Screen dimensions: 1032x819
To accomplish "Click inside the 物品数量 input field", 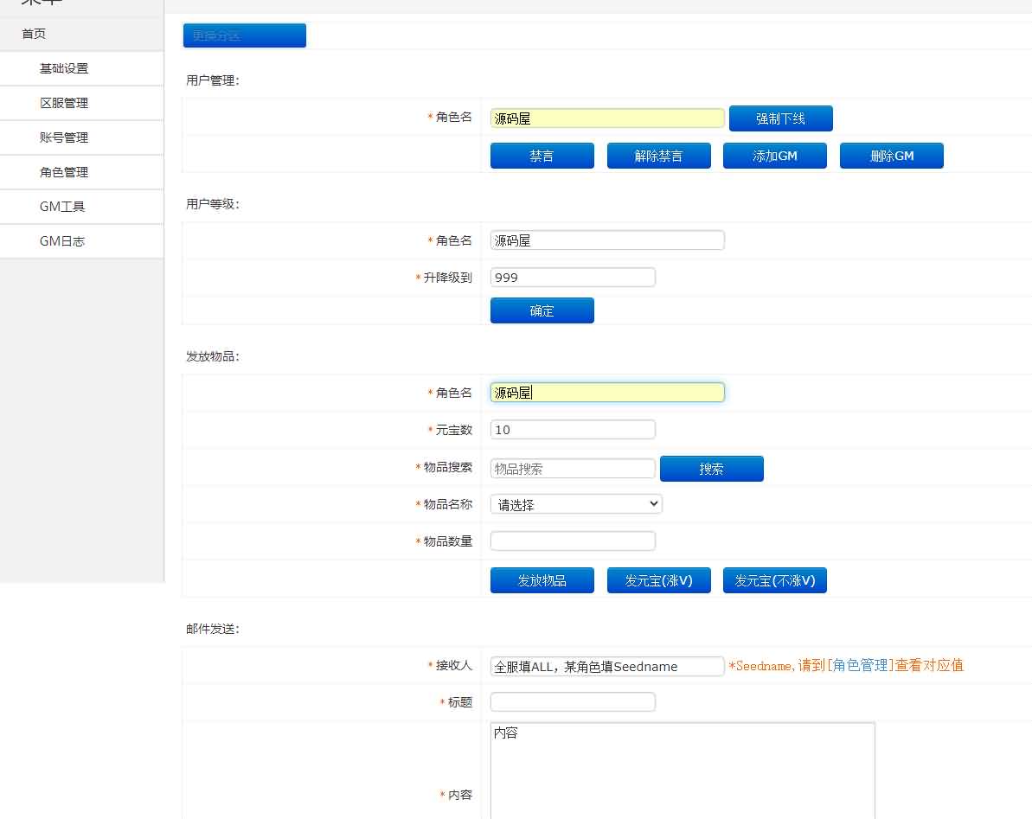I will (573, 540).
